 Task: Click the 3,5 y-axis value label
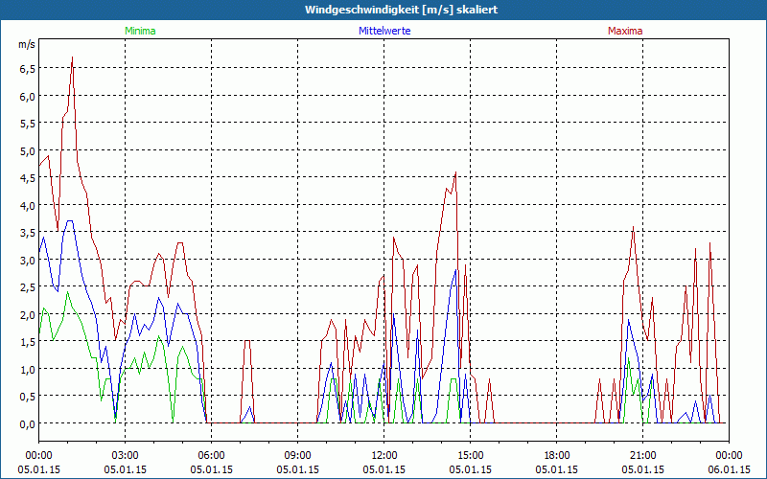[28, 233]
